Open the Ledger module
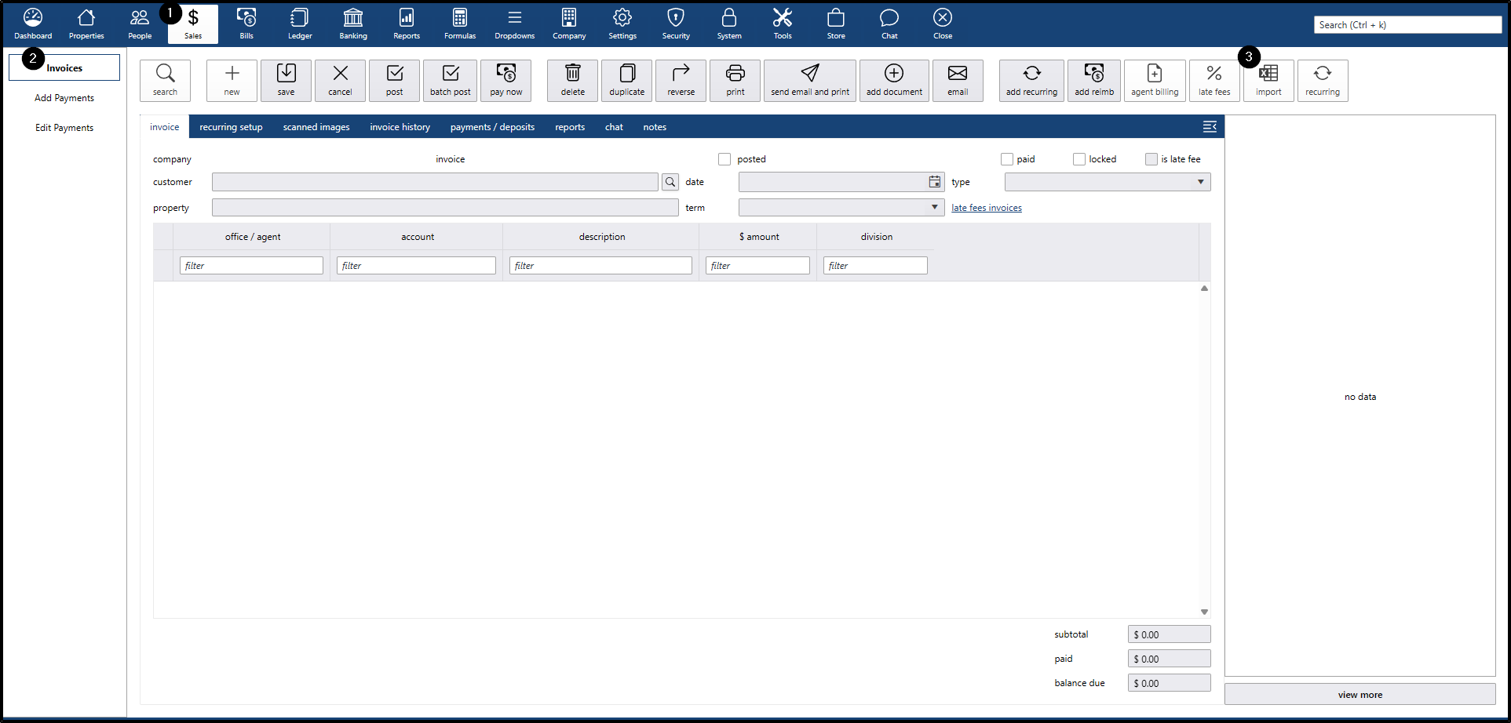This screenshot has height=723, width=1511. [300, 24]
